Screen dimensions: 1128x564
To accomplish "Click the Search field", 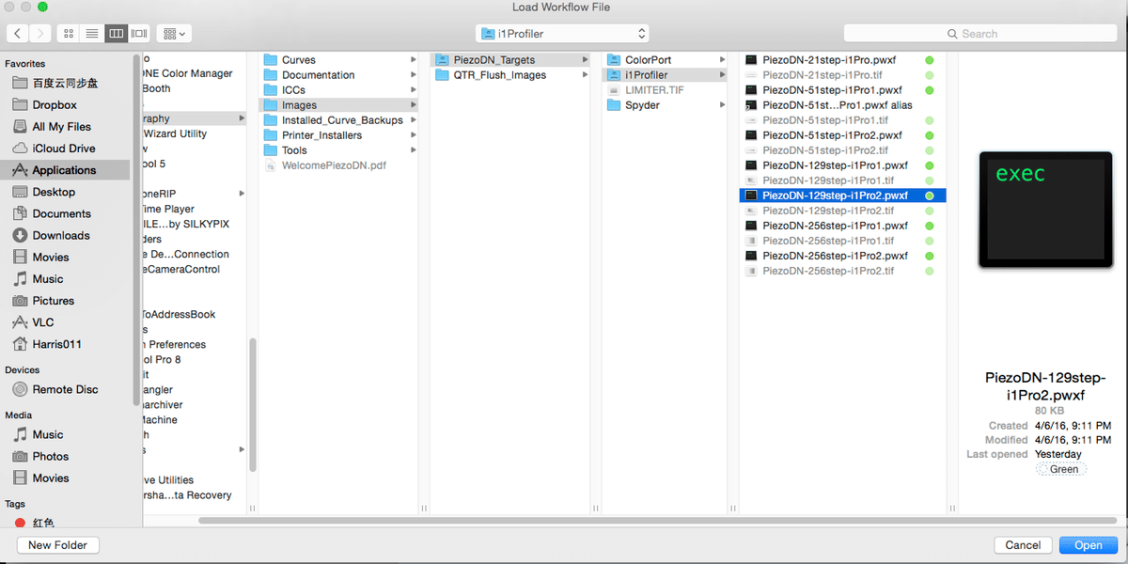I will (x=981, y=33).
